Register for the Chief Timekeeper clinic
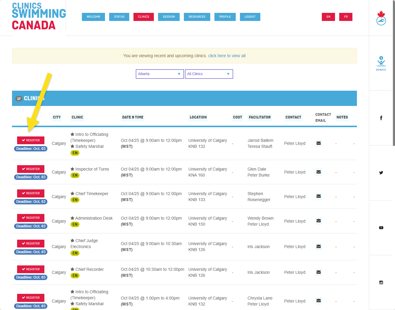The height and width of the screenshot is (310, 395). tap(31, 193)
